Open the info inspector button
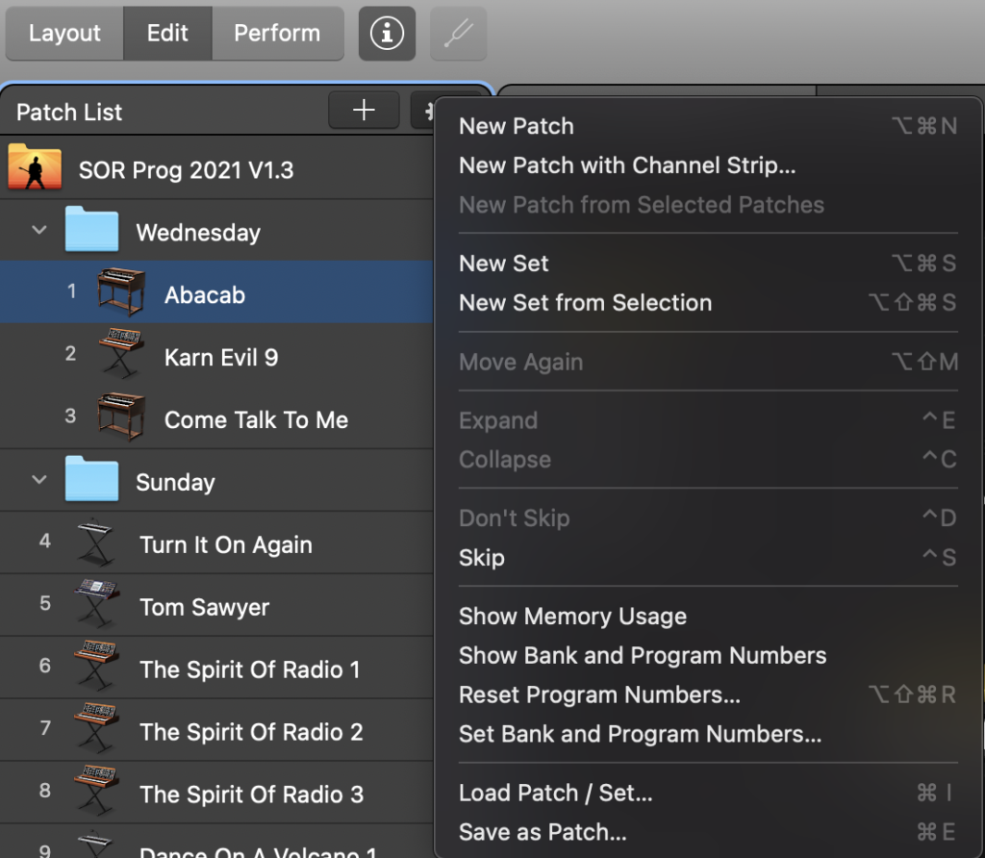 387,34
